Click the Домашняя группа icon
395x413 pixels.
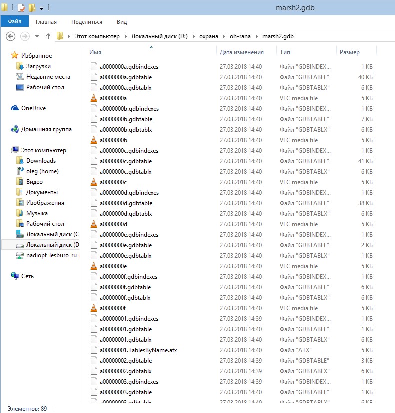15,129
